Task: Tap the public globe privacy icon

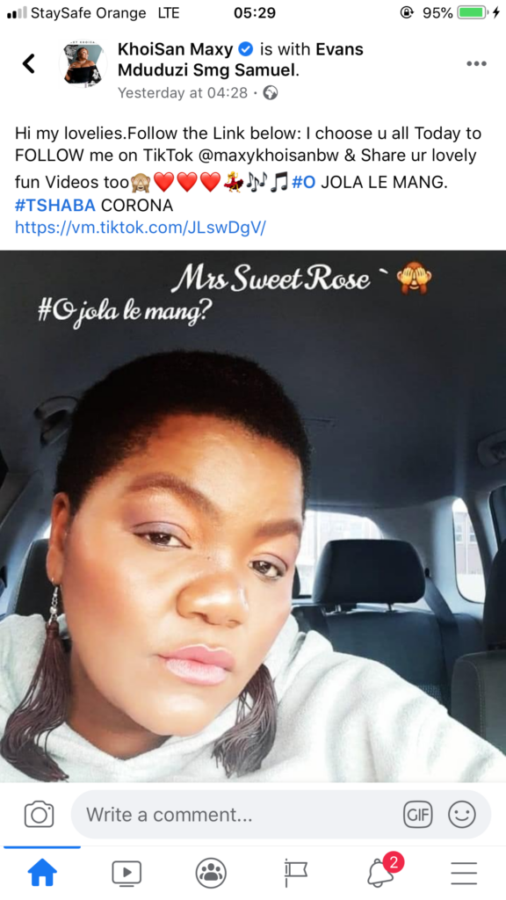Action: [x=271, y=93]
